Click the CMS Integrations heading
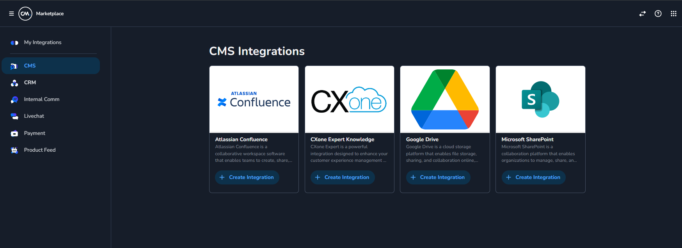 click(257, 51)
